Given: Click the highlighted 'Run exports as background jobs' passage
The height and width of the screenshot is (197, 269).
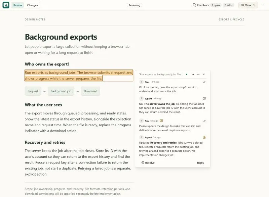Looking at the screenshot, I should pyautogui.click(x=79, y=76).
